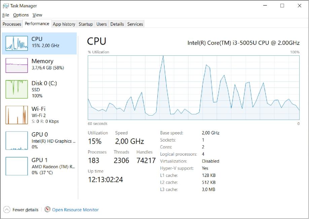The width and height of the screenshot is (309, 219).
Task: Open the Options menu
Action: [x=21, y=15]
